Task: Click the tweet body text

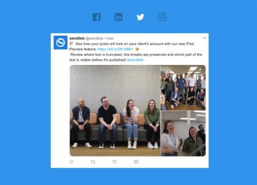Action: [x=136, y=52]
